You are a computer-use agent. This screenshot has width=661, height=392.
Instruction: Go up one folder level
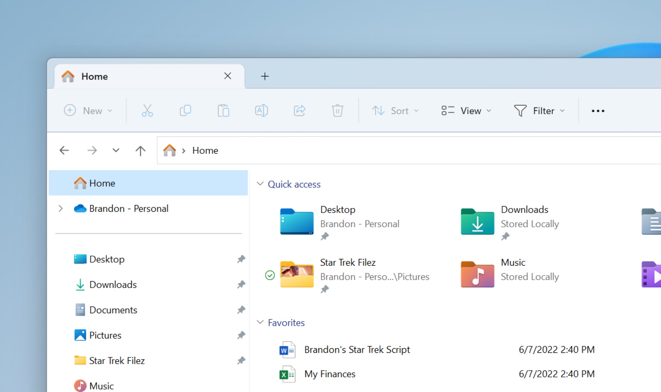[x=140, y=151]
